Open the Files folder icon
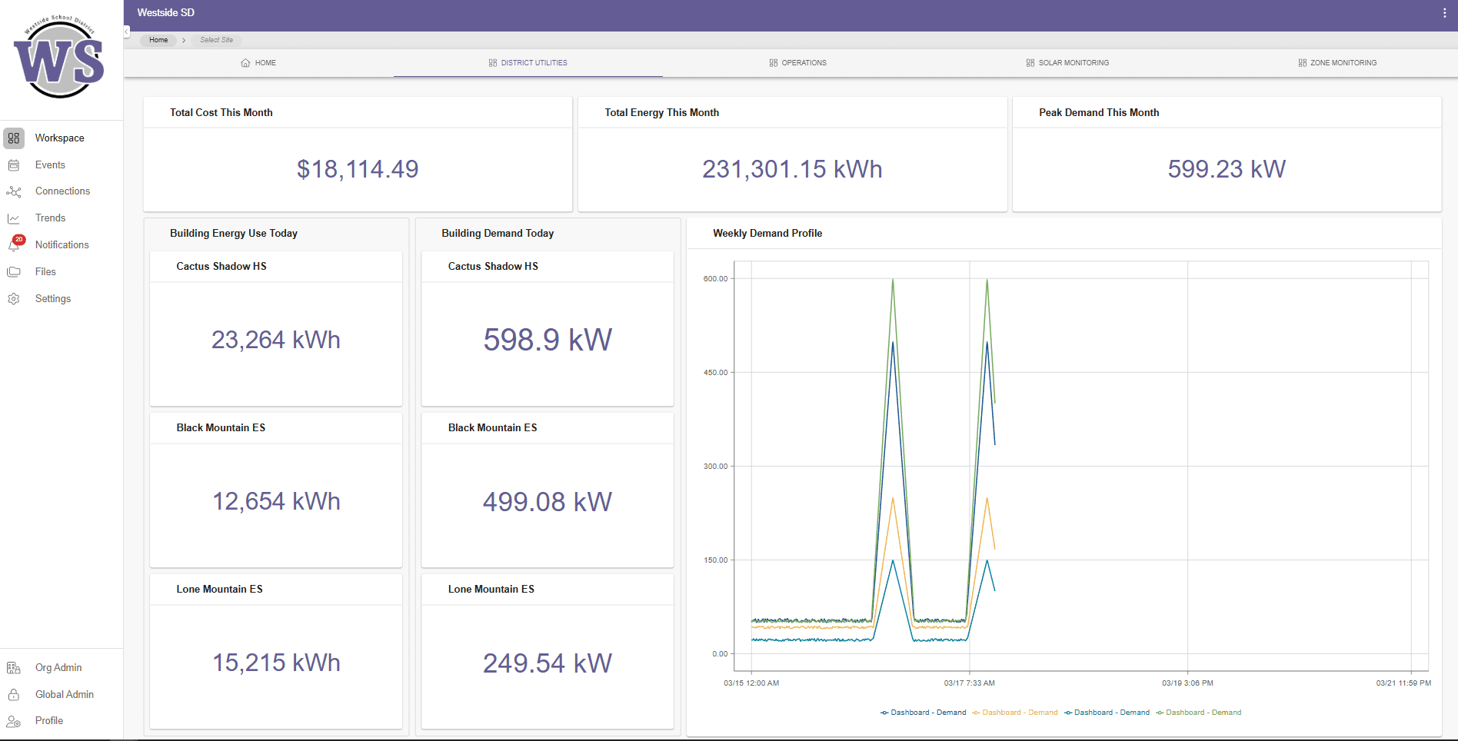The height and width of the screenshot is (741, 1458). (14, 272)
